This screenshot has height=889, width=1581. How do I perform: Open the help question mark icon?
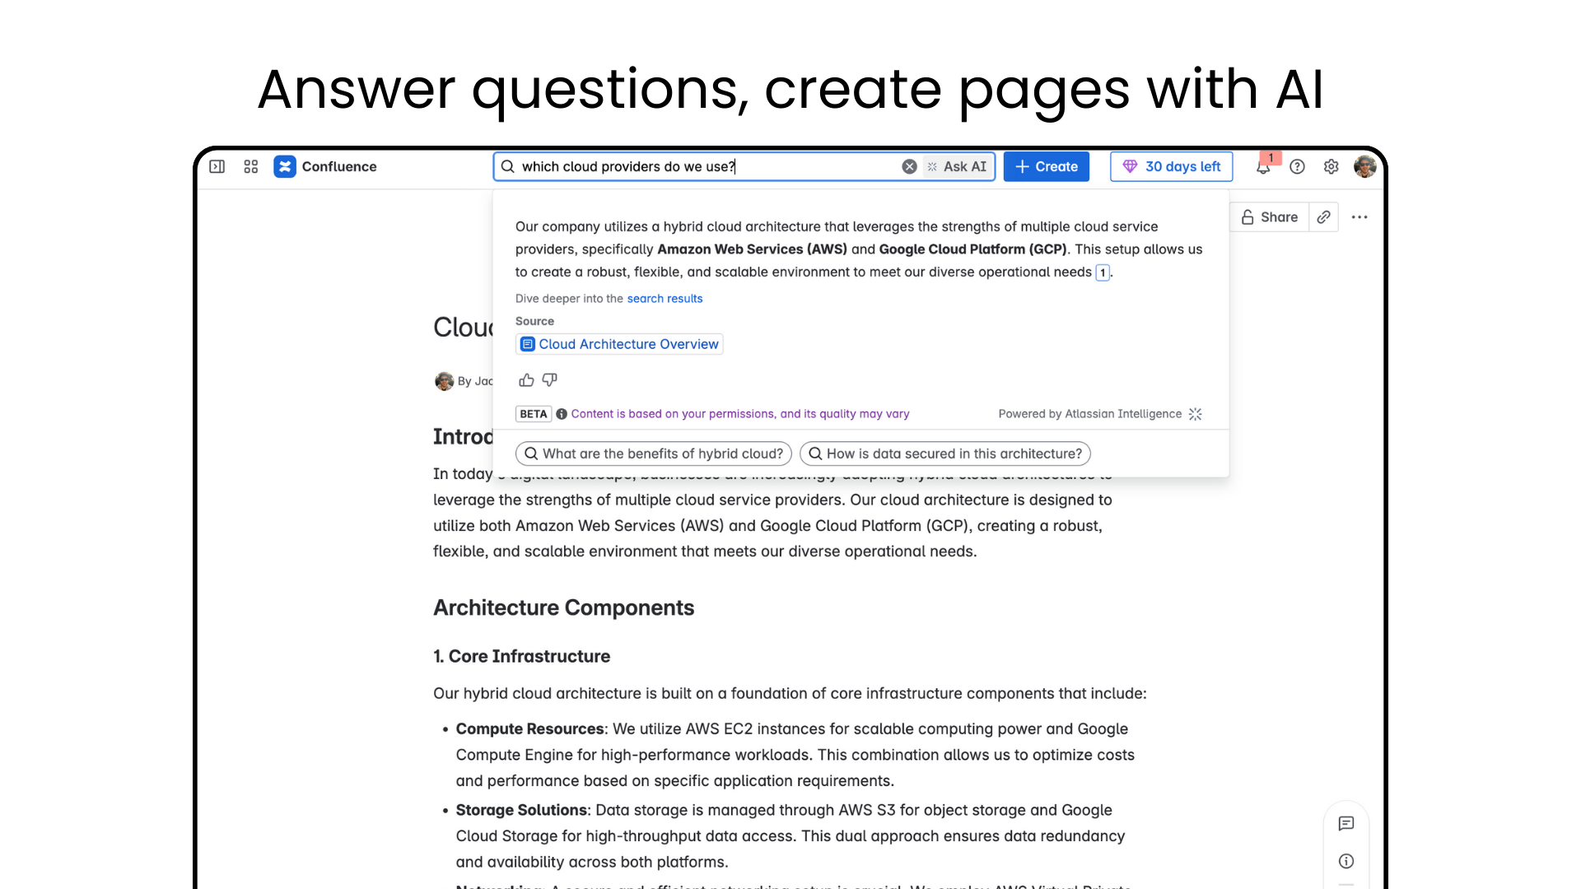(1297, 166)
